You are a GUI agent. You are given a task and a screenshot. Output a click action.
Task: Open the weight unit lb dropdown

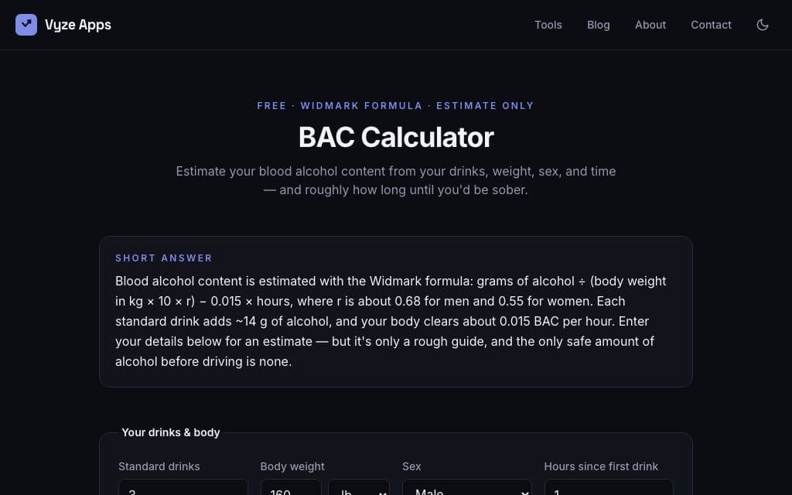(359, 488)
